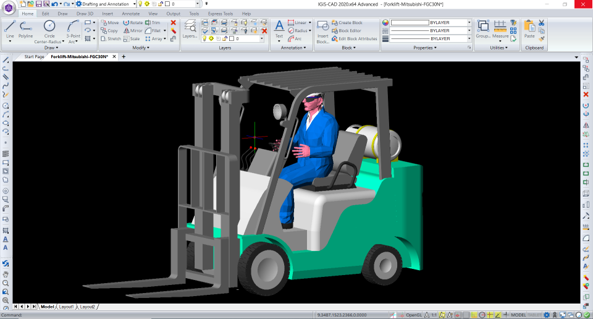
Task: Toggle snap mode in the status bar
Action: (x=458, y=315)
